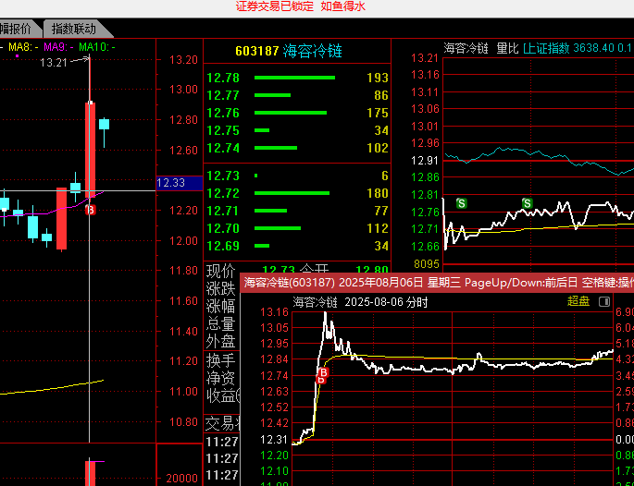
Task: Click the 现价 label in the quote panel
Action: tap(221, 272)
